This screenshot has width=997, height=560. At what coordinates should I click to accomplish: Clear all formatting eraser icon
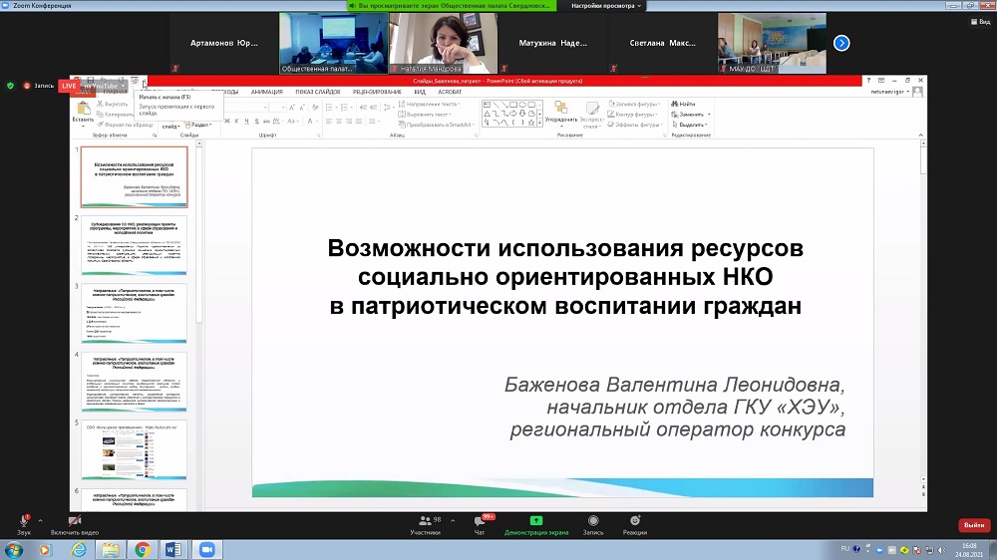tap(315, 108)
